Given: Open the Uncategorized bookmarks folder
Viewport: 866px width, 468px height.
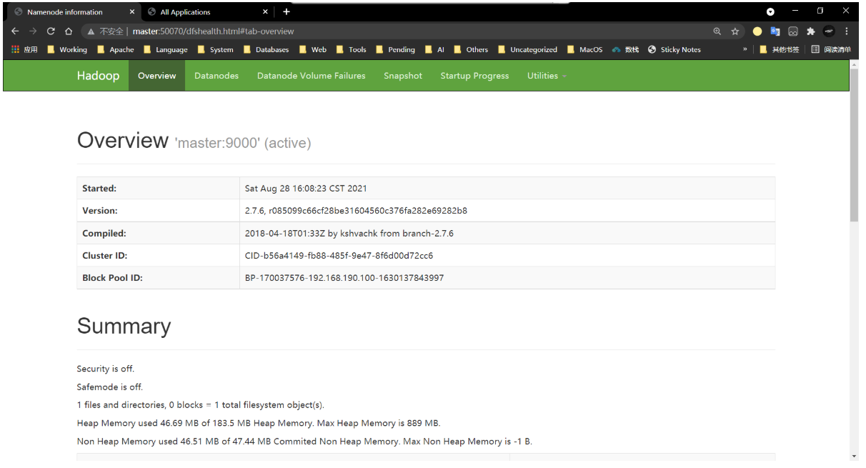Looking at the screenshot, I should pos(527,49).
